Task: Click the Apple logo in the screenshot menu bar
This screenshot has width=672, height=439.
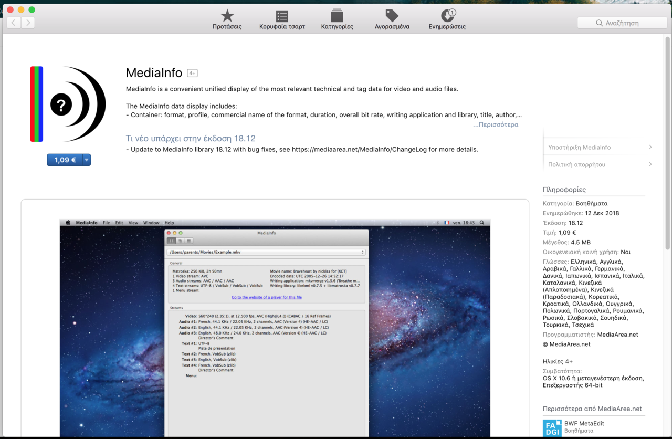Action: pos(68,223)
